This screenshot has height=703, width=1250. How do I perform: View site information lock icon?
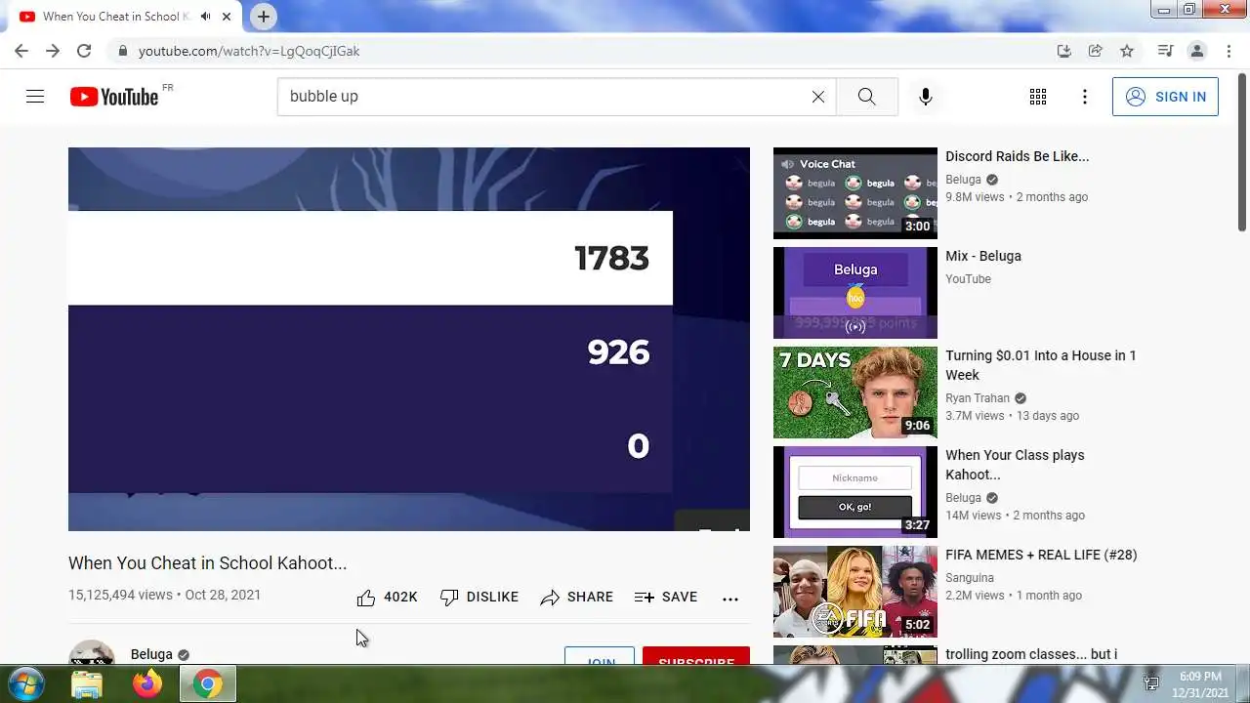[x=122, y=51]
